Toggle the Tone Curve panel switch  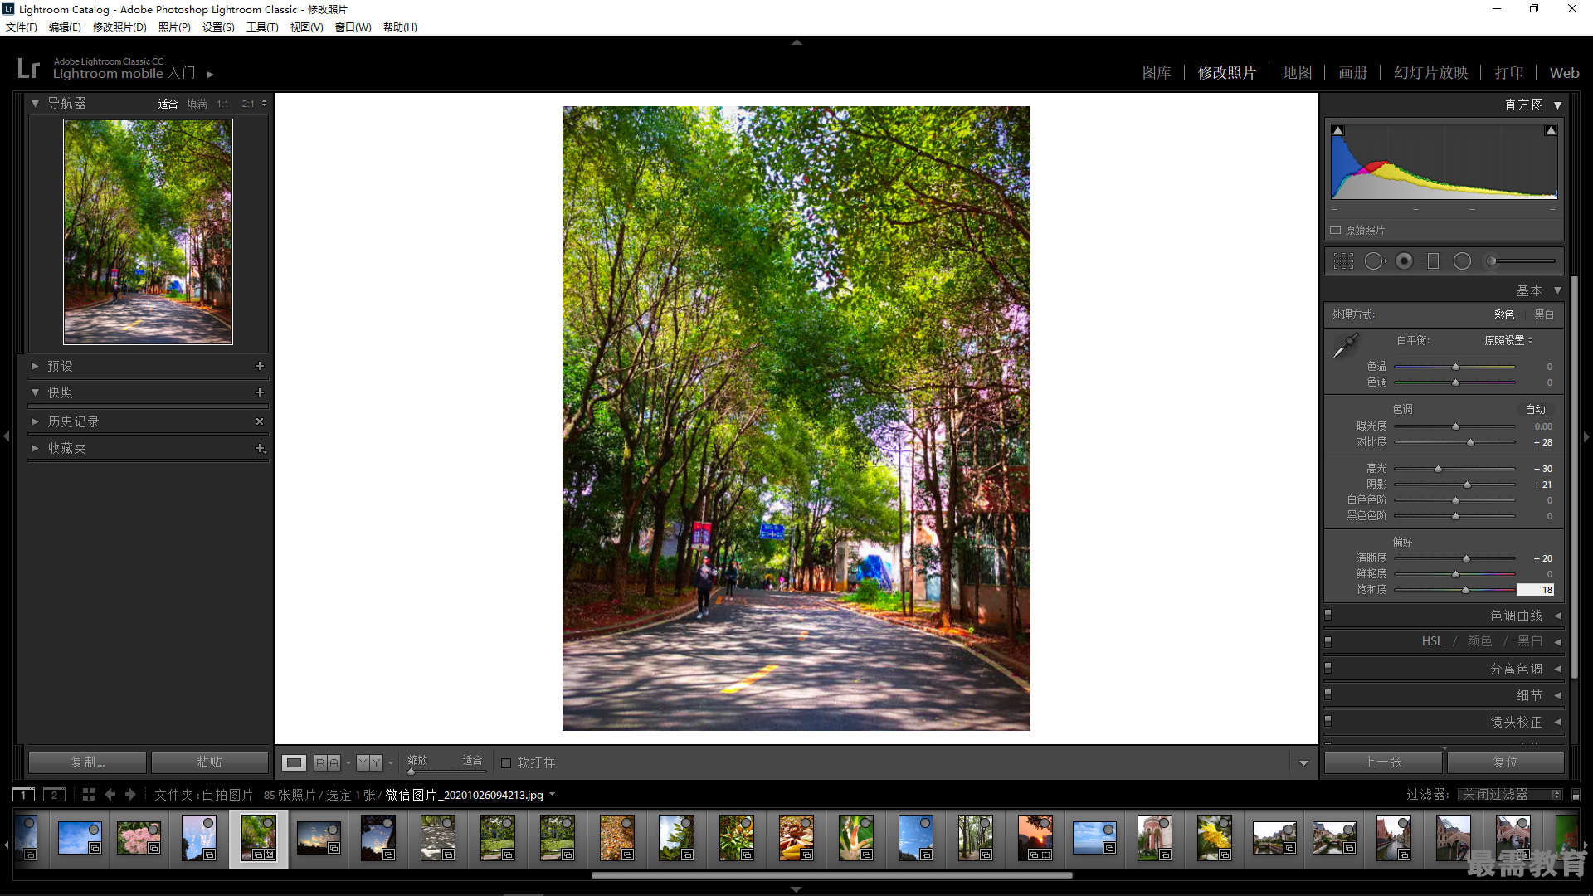pyautogui.click(x=1328, y=616)
